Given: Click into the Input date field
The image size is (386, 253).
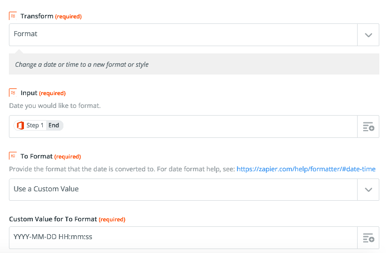Looking at the screenshot, I should 183,127.
